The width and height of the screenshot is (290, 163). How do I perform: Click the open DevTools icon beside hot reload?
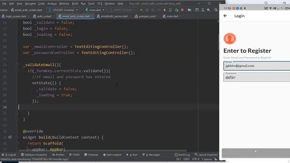[170, 10]
